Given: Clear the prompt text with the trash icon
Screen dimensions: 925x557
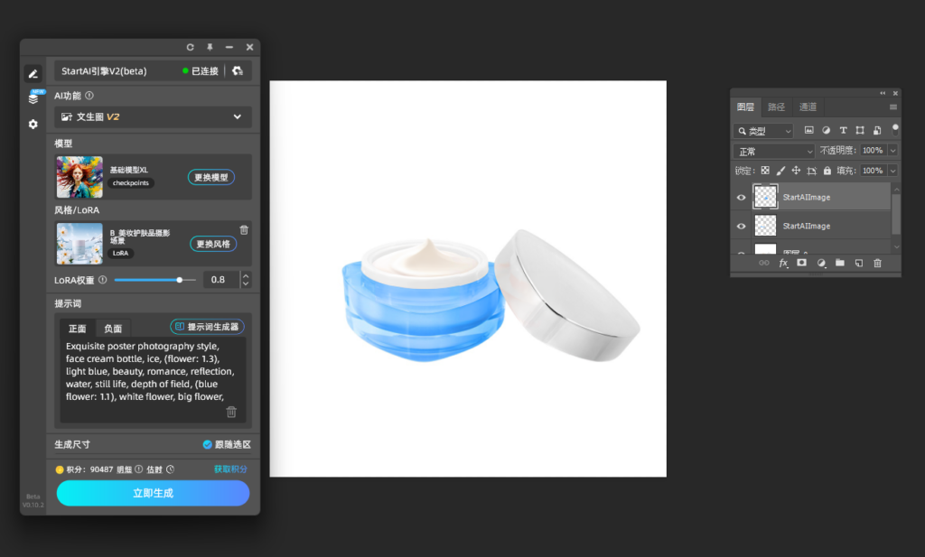Looking at the screenshot, I should click(231, 412).
